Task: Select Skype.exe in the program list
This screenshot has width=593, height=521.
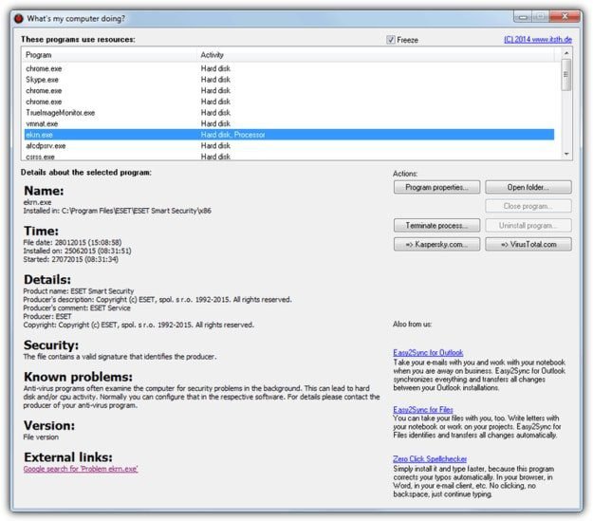Action: coord(44,80)
